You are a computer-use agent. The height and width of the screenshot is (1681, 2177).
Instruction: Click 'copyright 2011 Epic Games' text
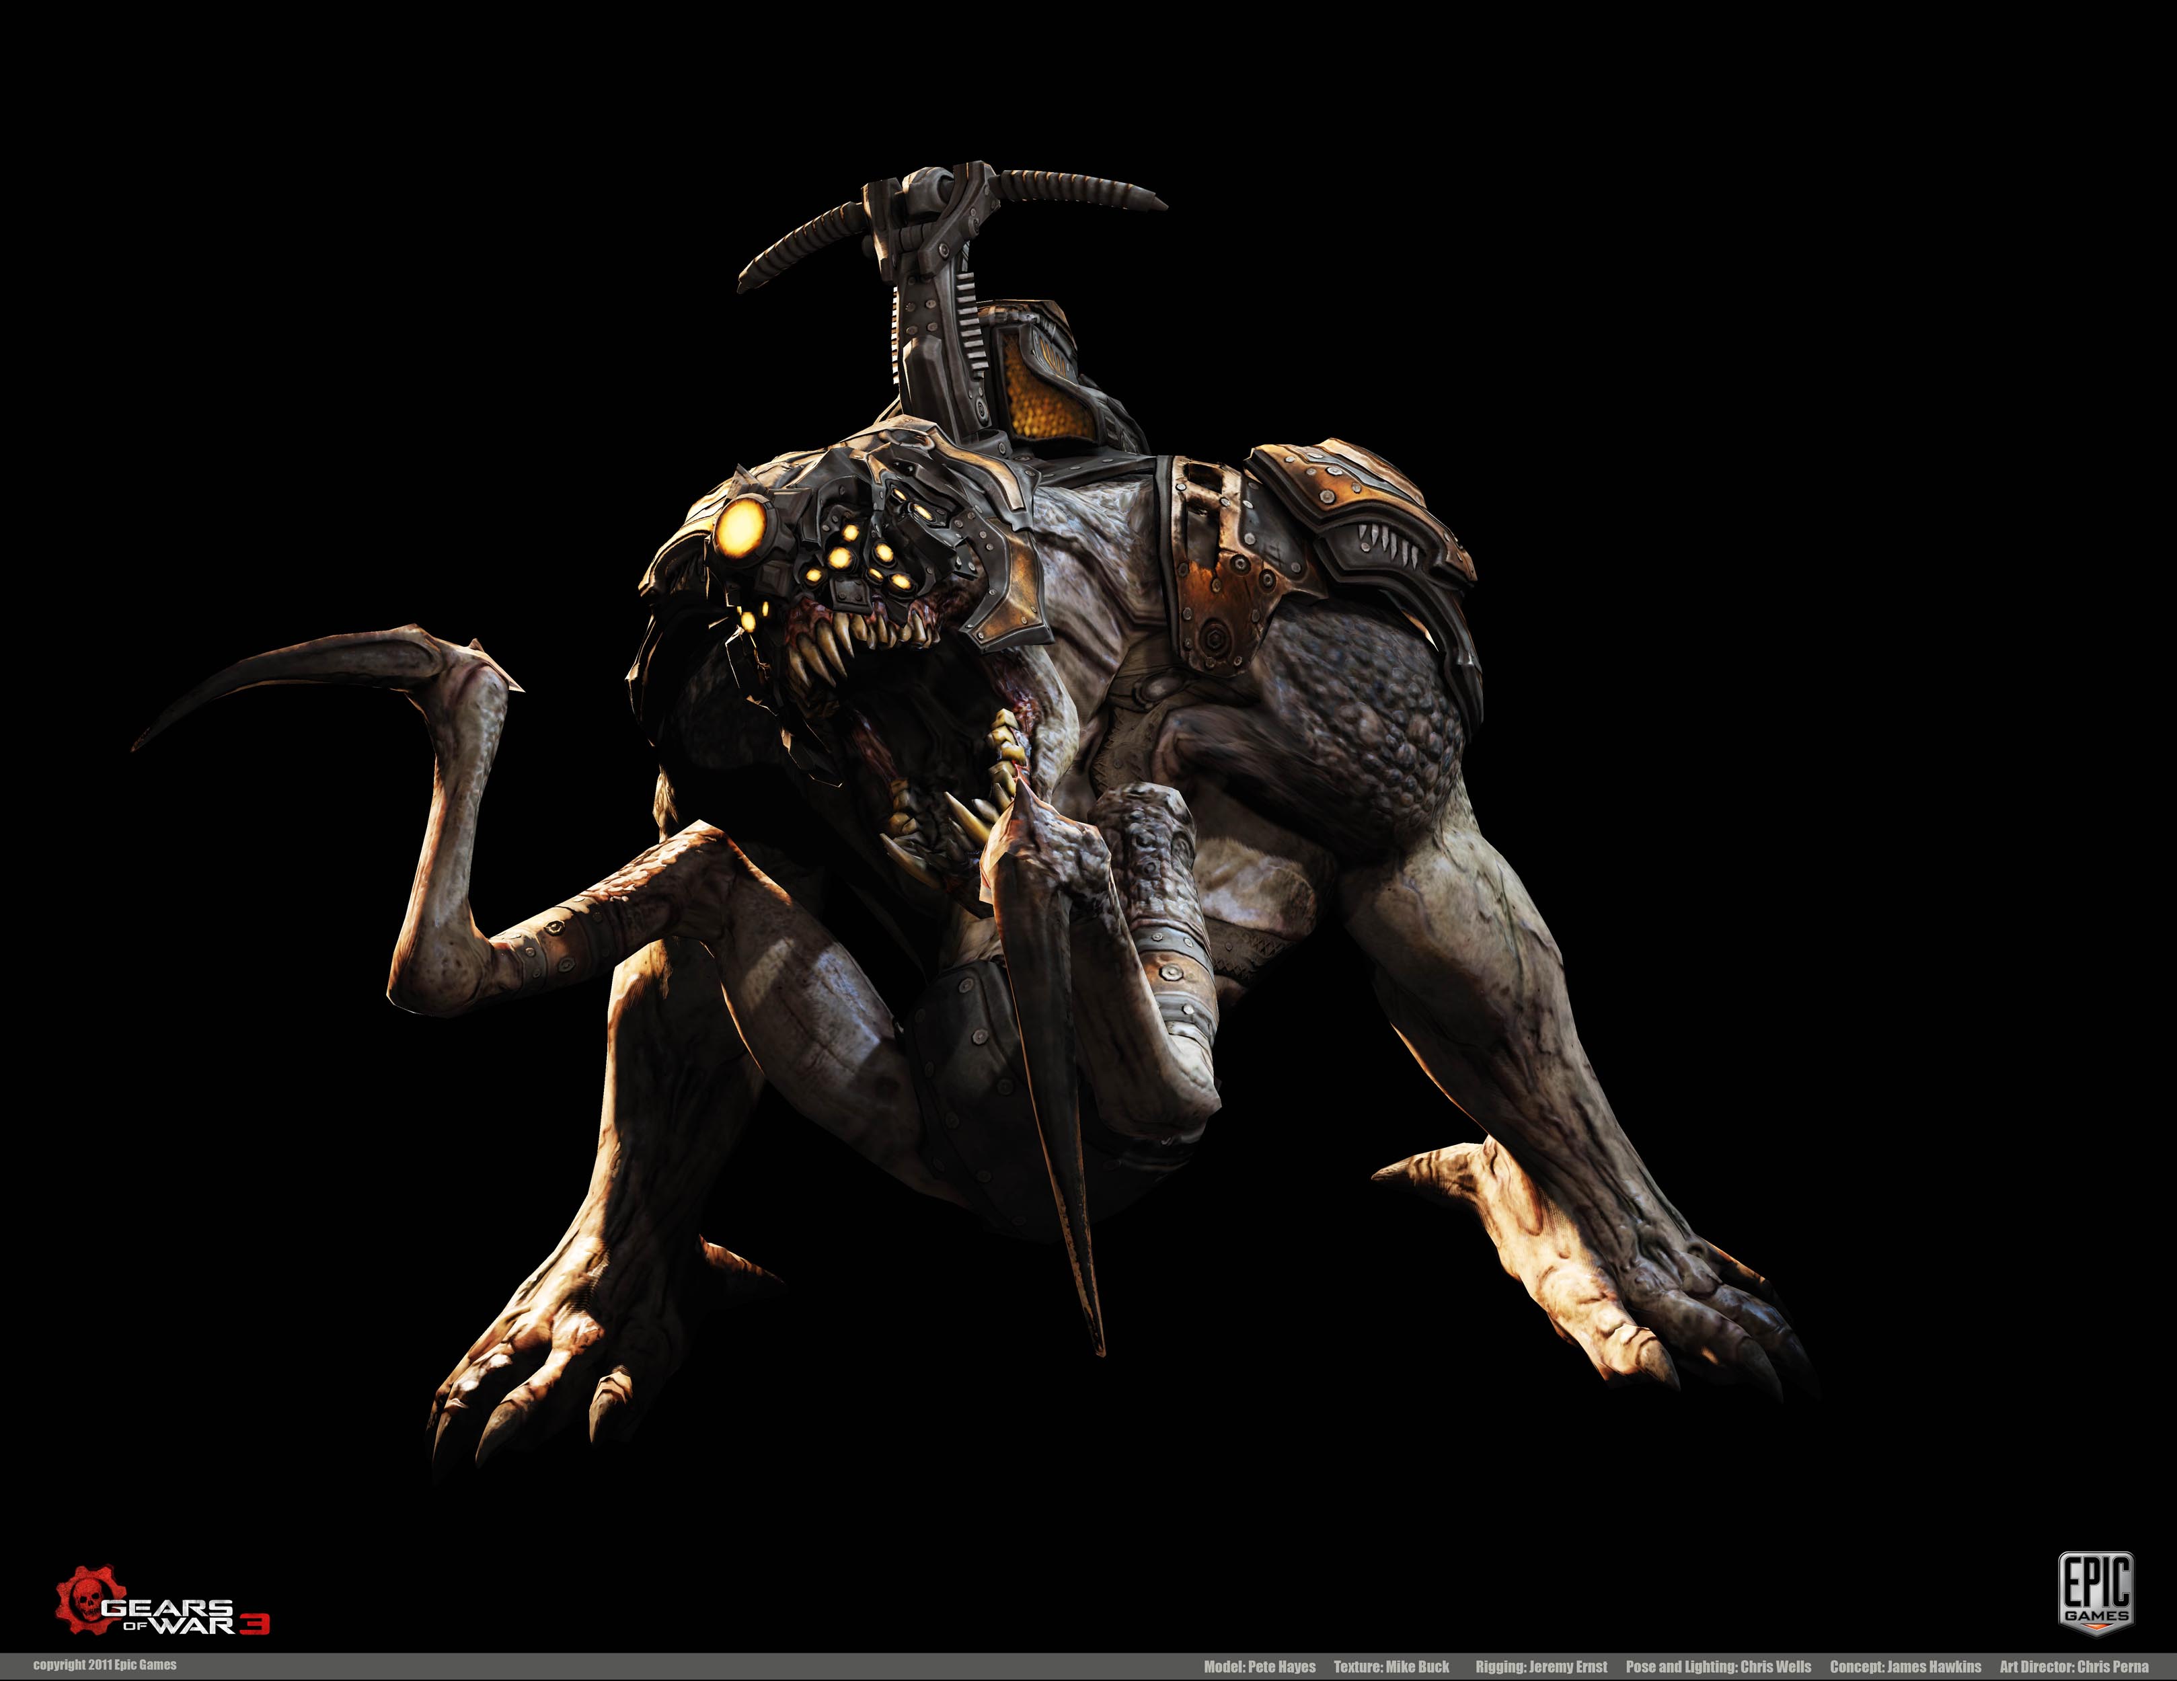(105, 1665)
